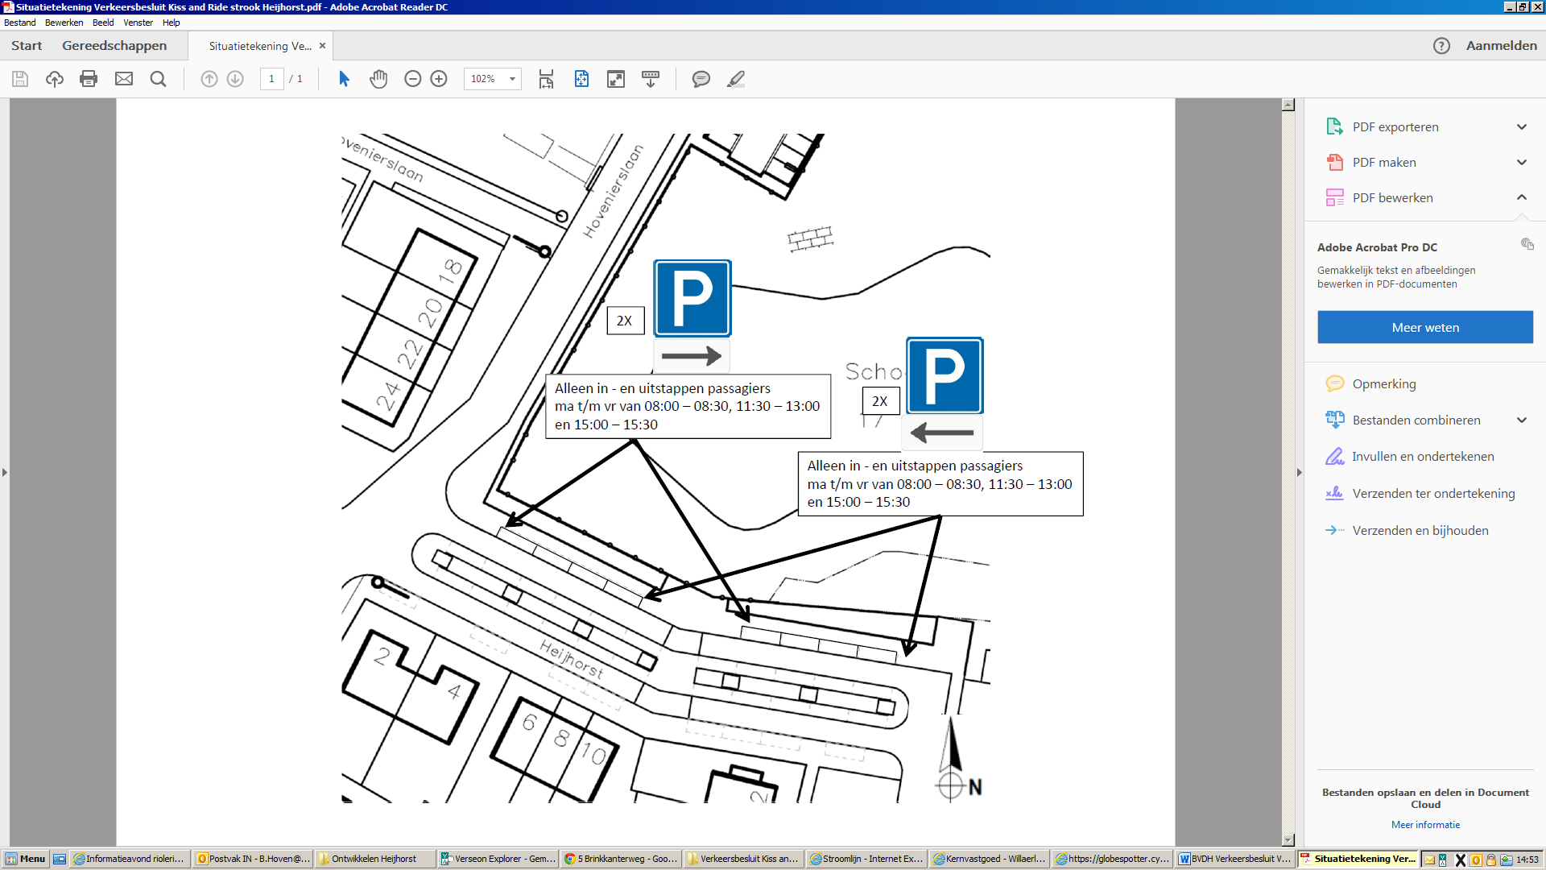Select the Highlight text pen tool
The image size is (1546, 870).
[x=735, y=79]
